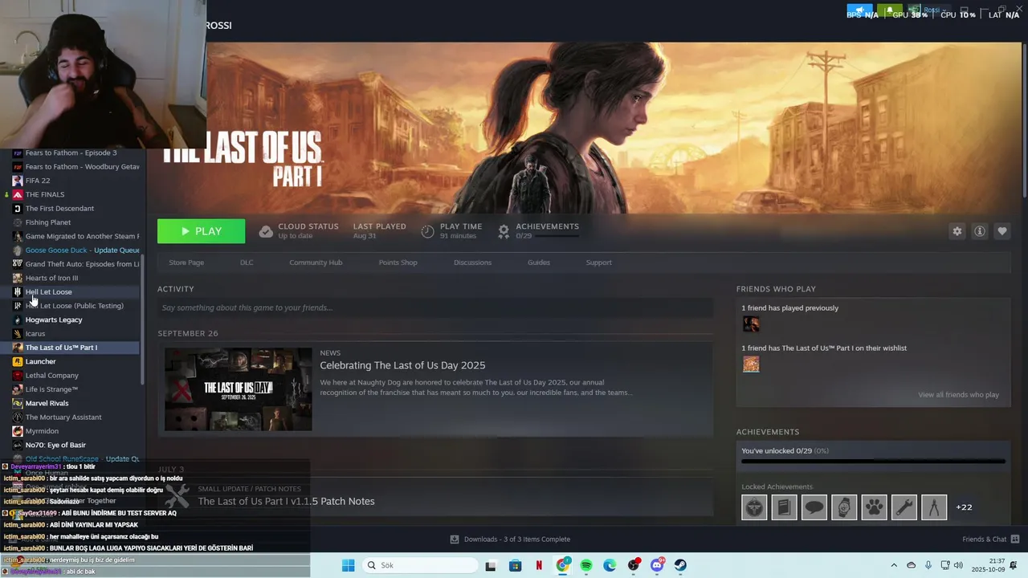
Task: Click the cloud status checkmark icon
Action: (x=266, y=231)
